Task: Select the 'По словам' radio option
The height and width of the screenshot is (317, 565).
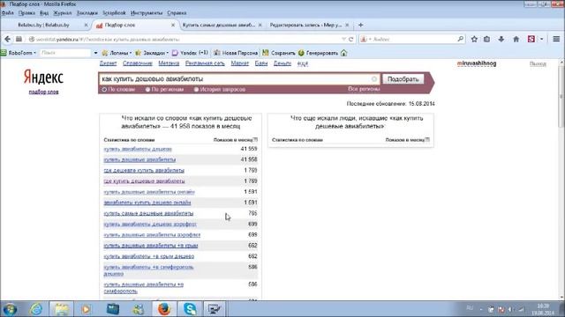Action: pos(104,90)
